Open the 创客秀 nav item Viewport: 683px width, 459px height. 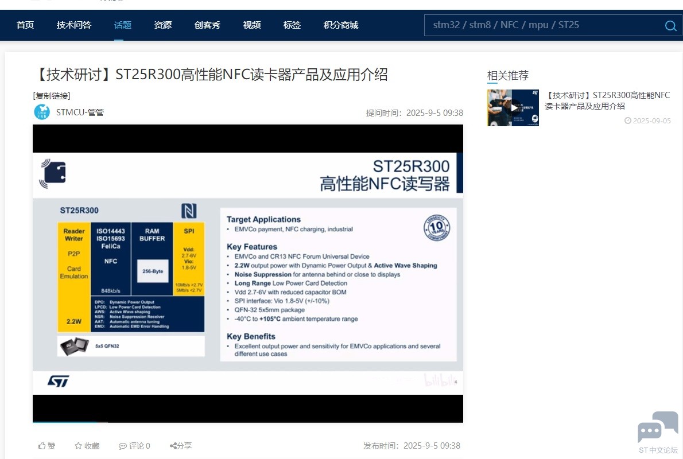(207, 25)
